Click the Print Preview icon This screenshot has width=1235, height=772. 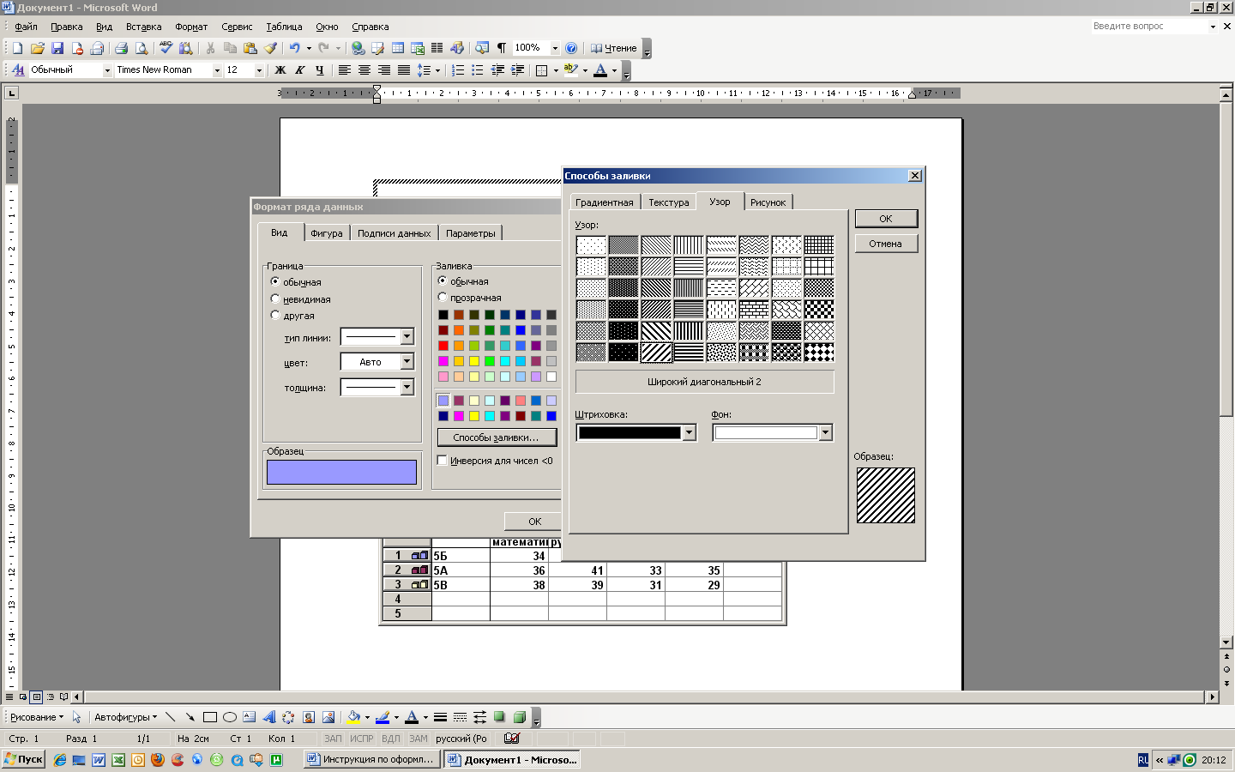click(x=142, y=48)
